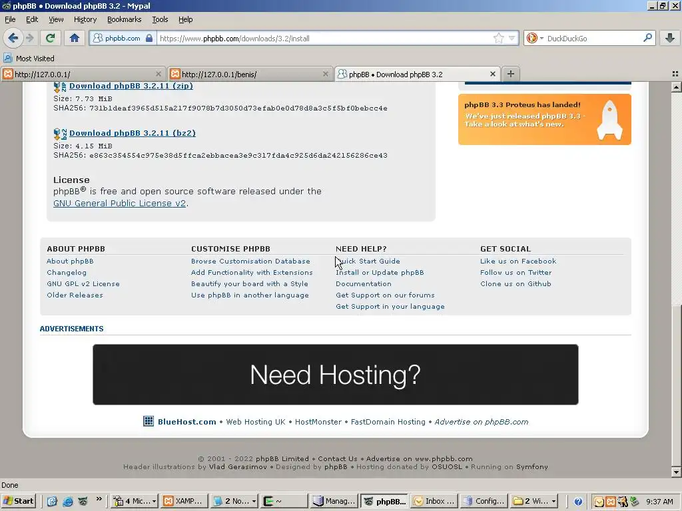Open the Tools menu
This screenshot has width=682, height=511.
(160, 19)
